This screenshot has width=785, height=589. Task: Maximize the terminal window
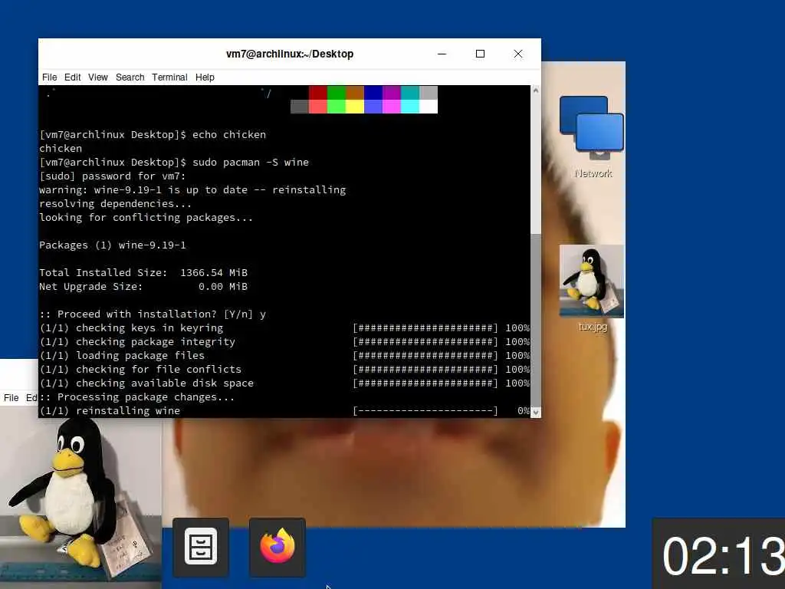(x=480, y=54)
